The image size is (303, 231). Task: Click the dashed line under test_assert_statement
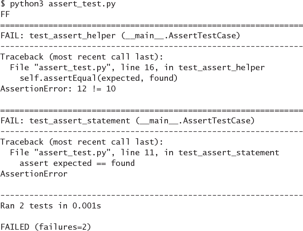point(151,131)
